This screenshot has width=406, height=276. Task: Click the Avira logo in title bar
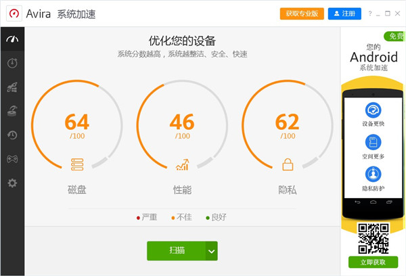[12, 14]
